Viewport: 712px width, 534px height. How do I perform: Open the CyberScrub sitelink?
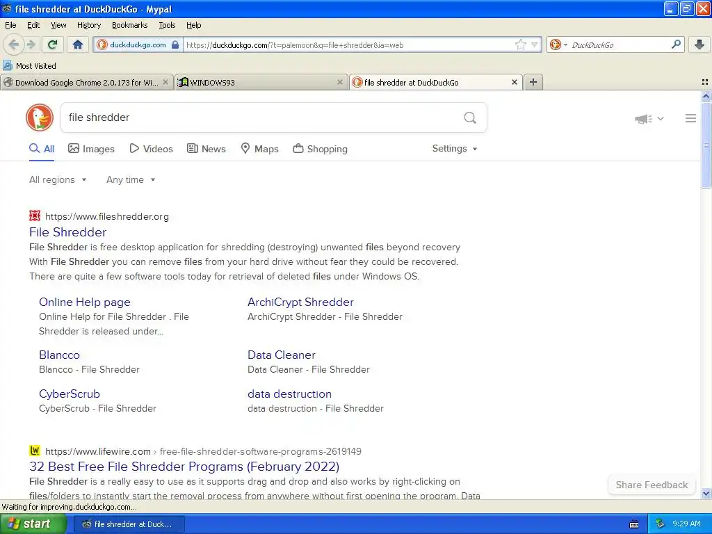click(x=70, y=394)
